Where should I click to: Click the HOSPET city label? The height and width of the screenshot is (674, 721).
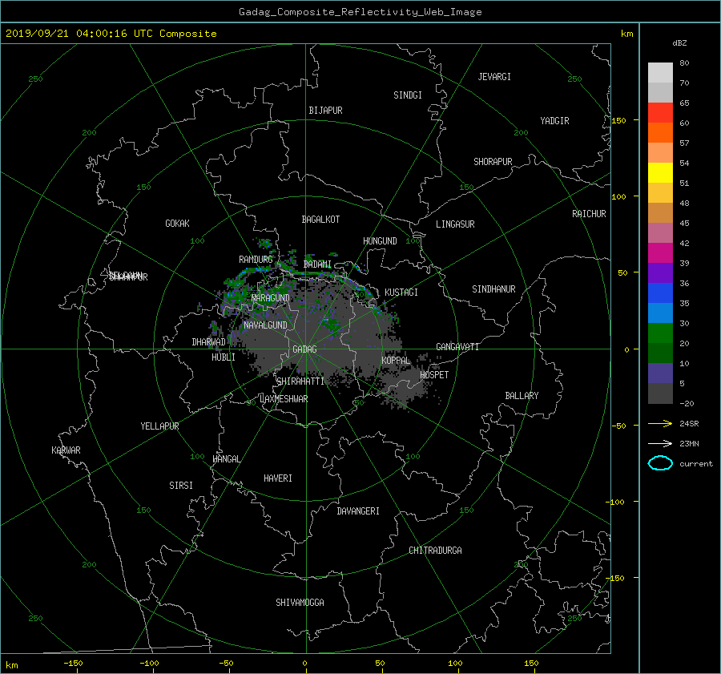pos(434,375)
